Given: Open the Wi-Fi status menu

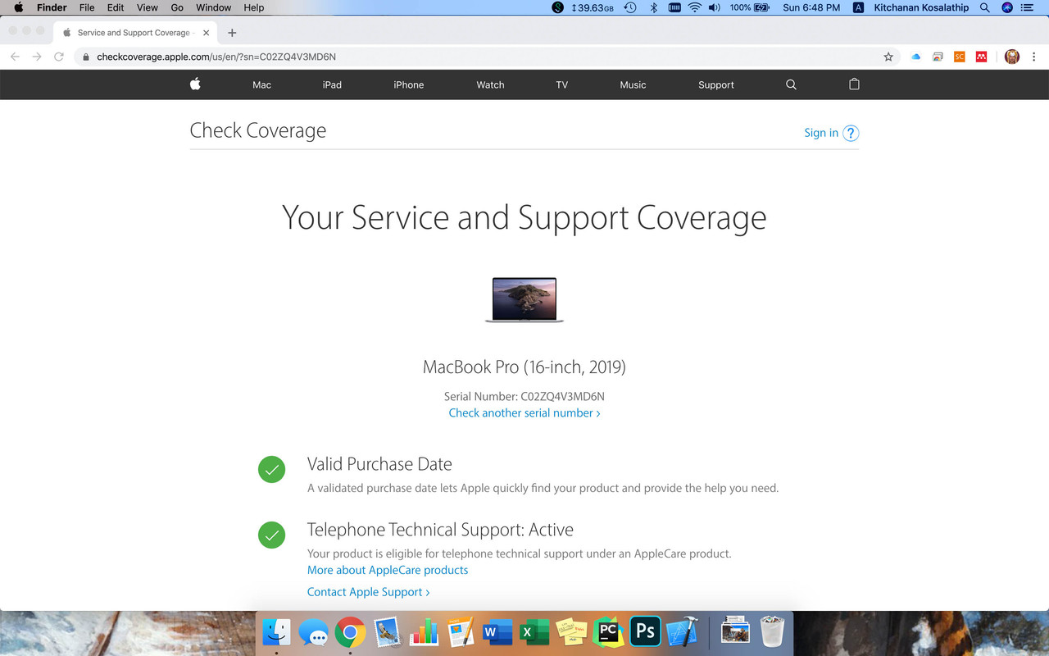Looking at the screenshot, I should tap(695, 7).
